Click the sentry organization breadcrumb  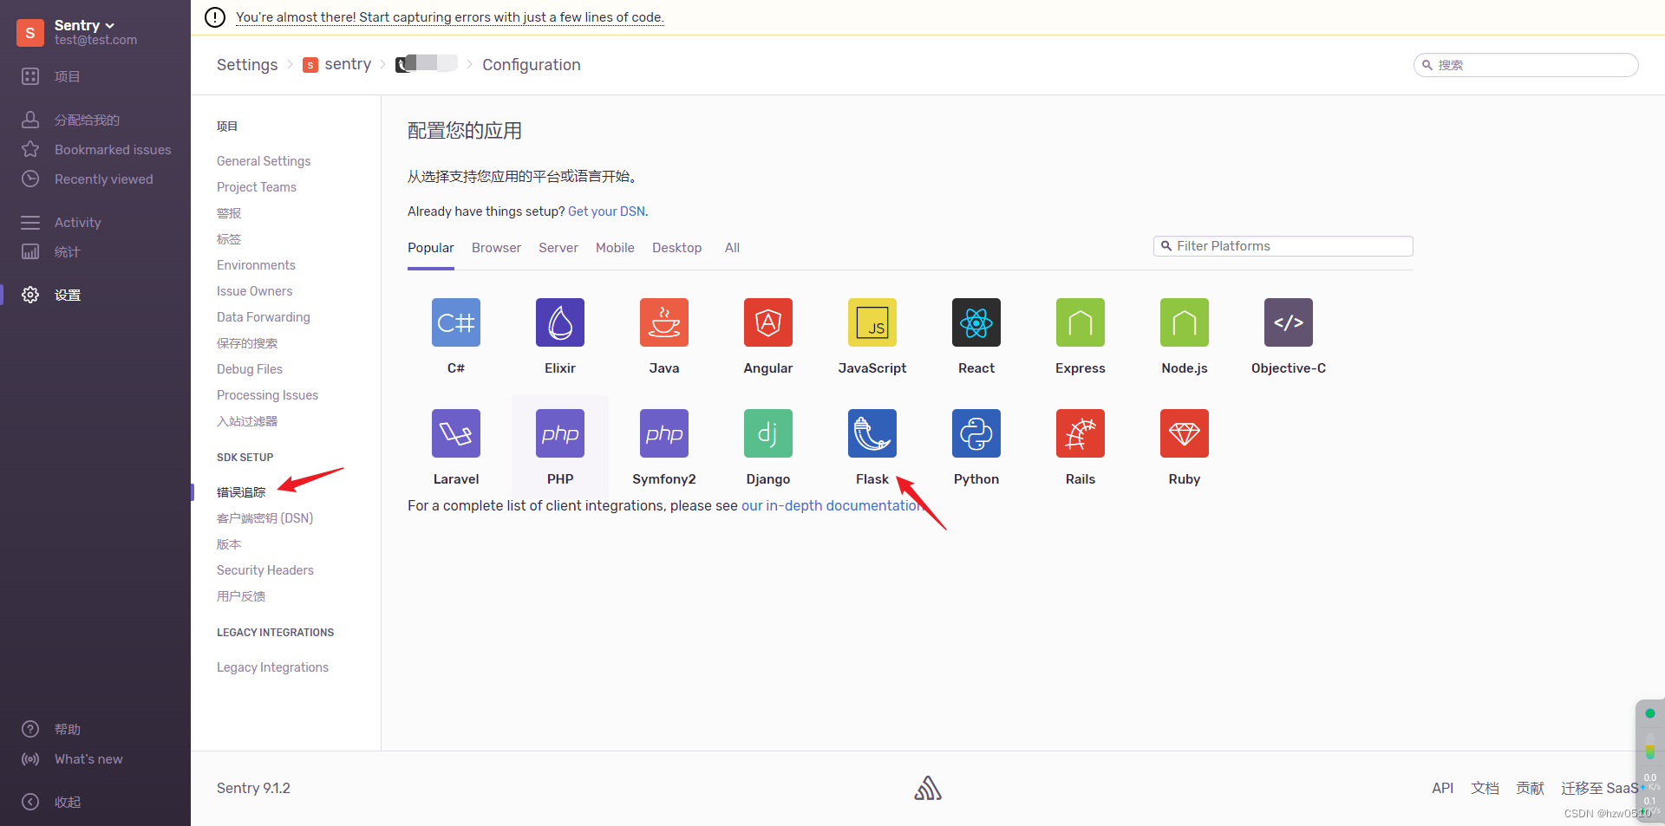point(337,64)
